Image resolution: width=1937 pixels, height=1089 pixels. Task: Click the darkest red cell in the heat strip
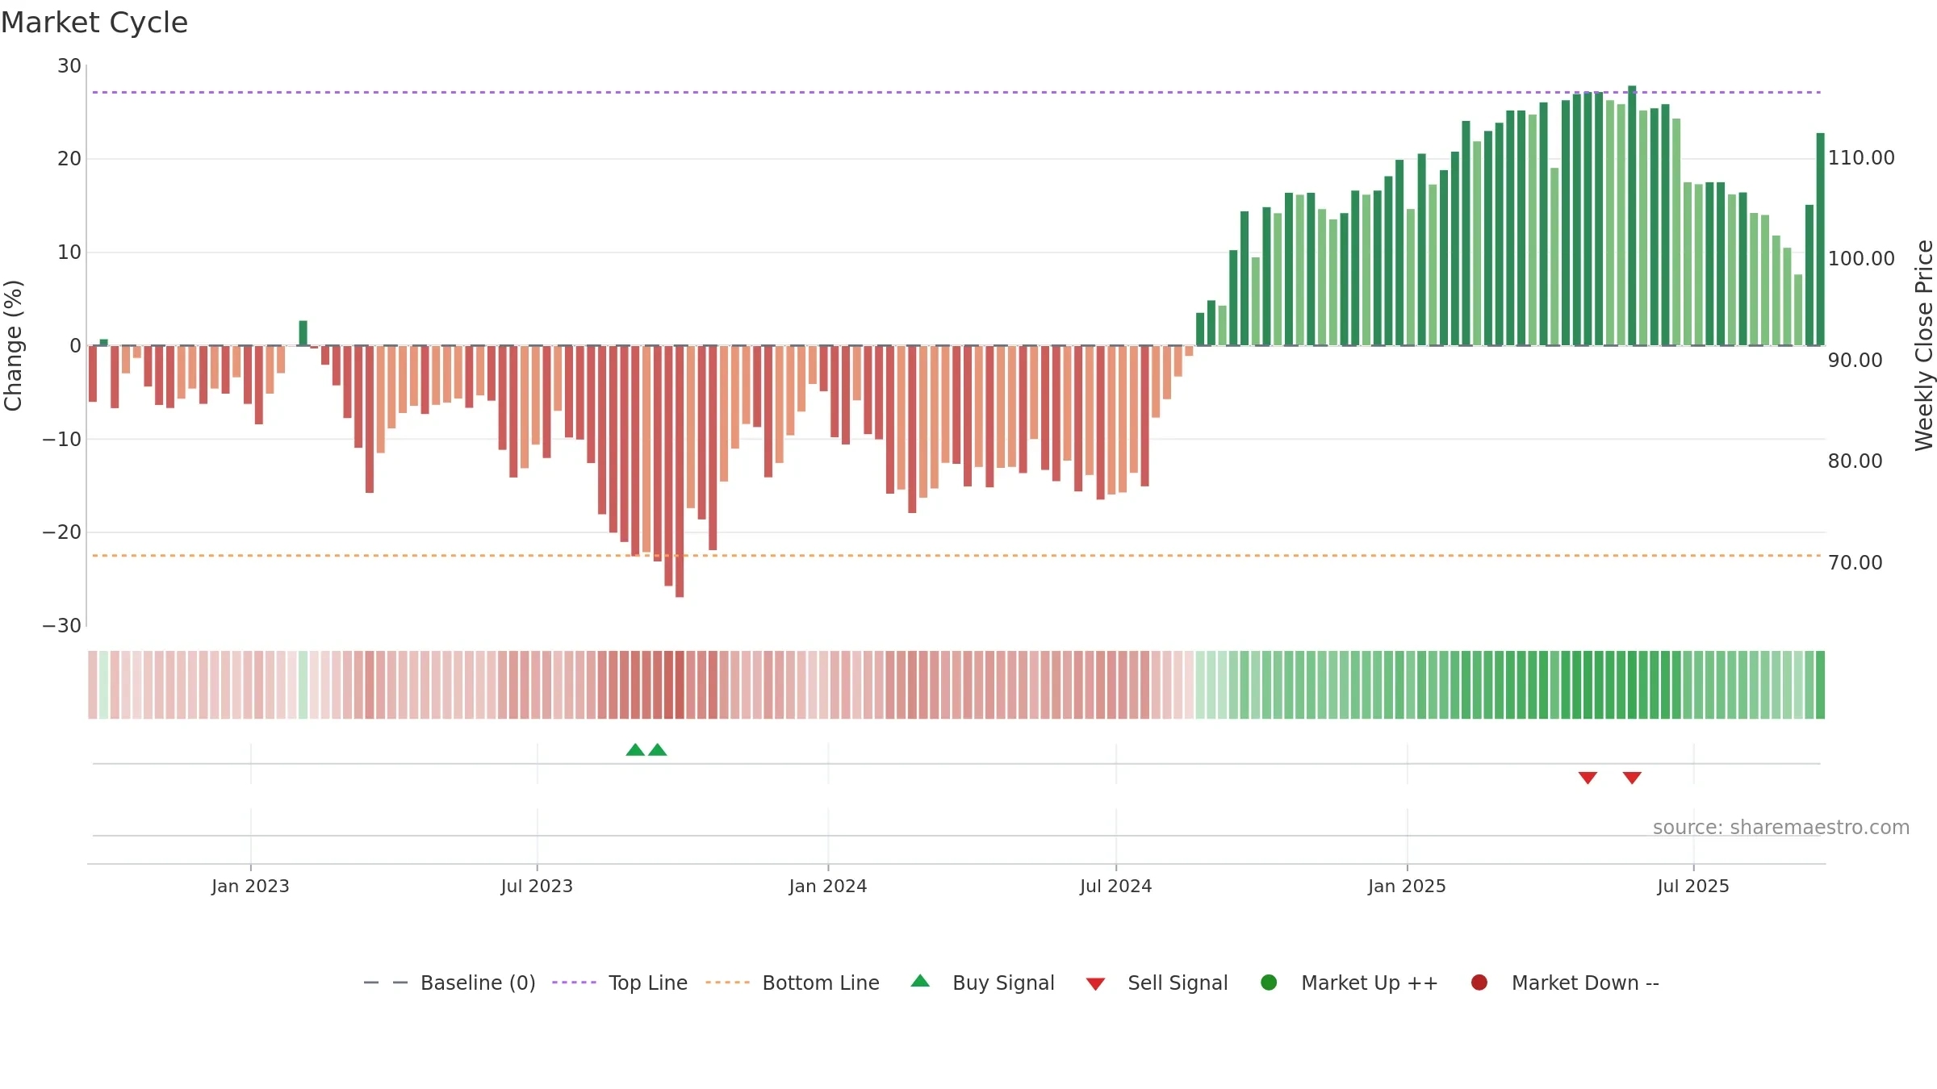tap(680, 685)
